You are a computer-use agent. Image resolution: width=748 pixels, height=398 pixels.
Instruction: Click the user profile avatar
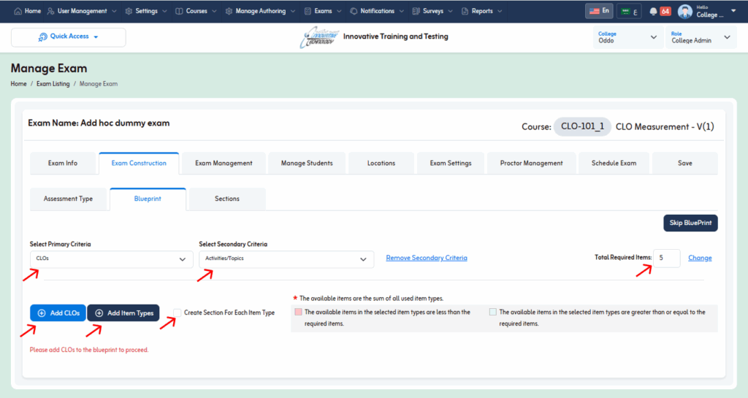(x=685, y=12)
